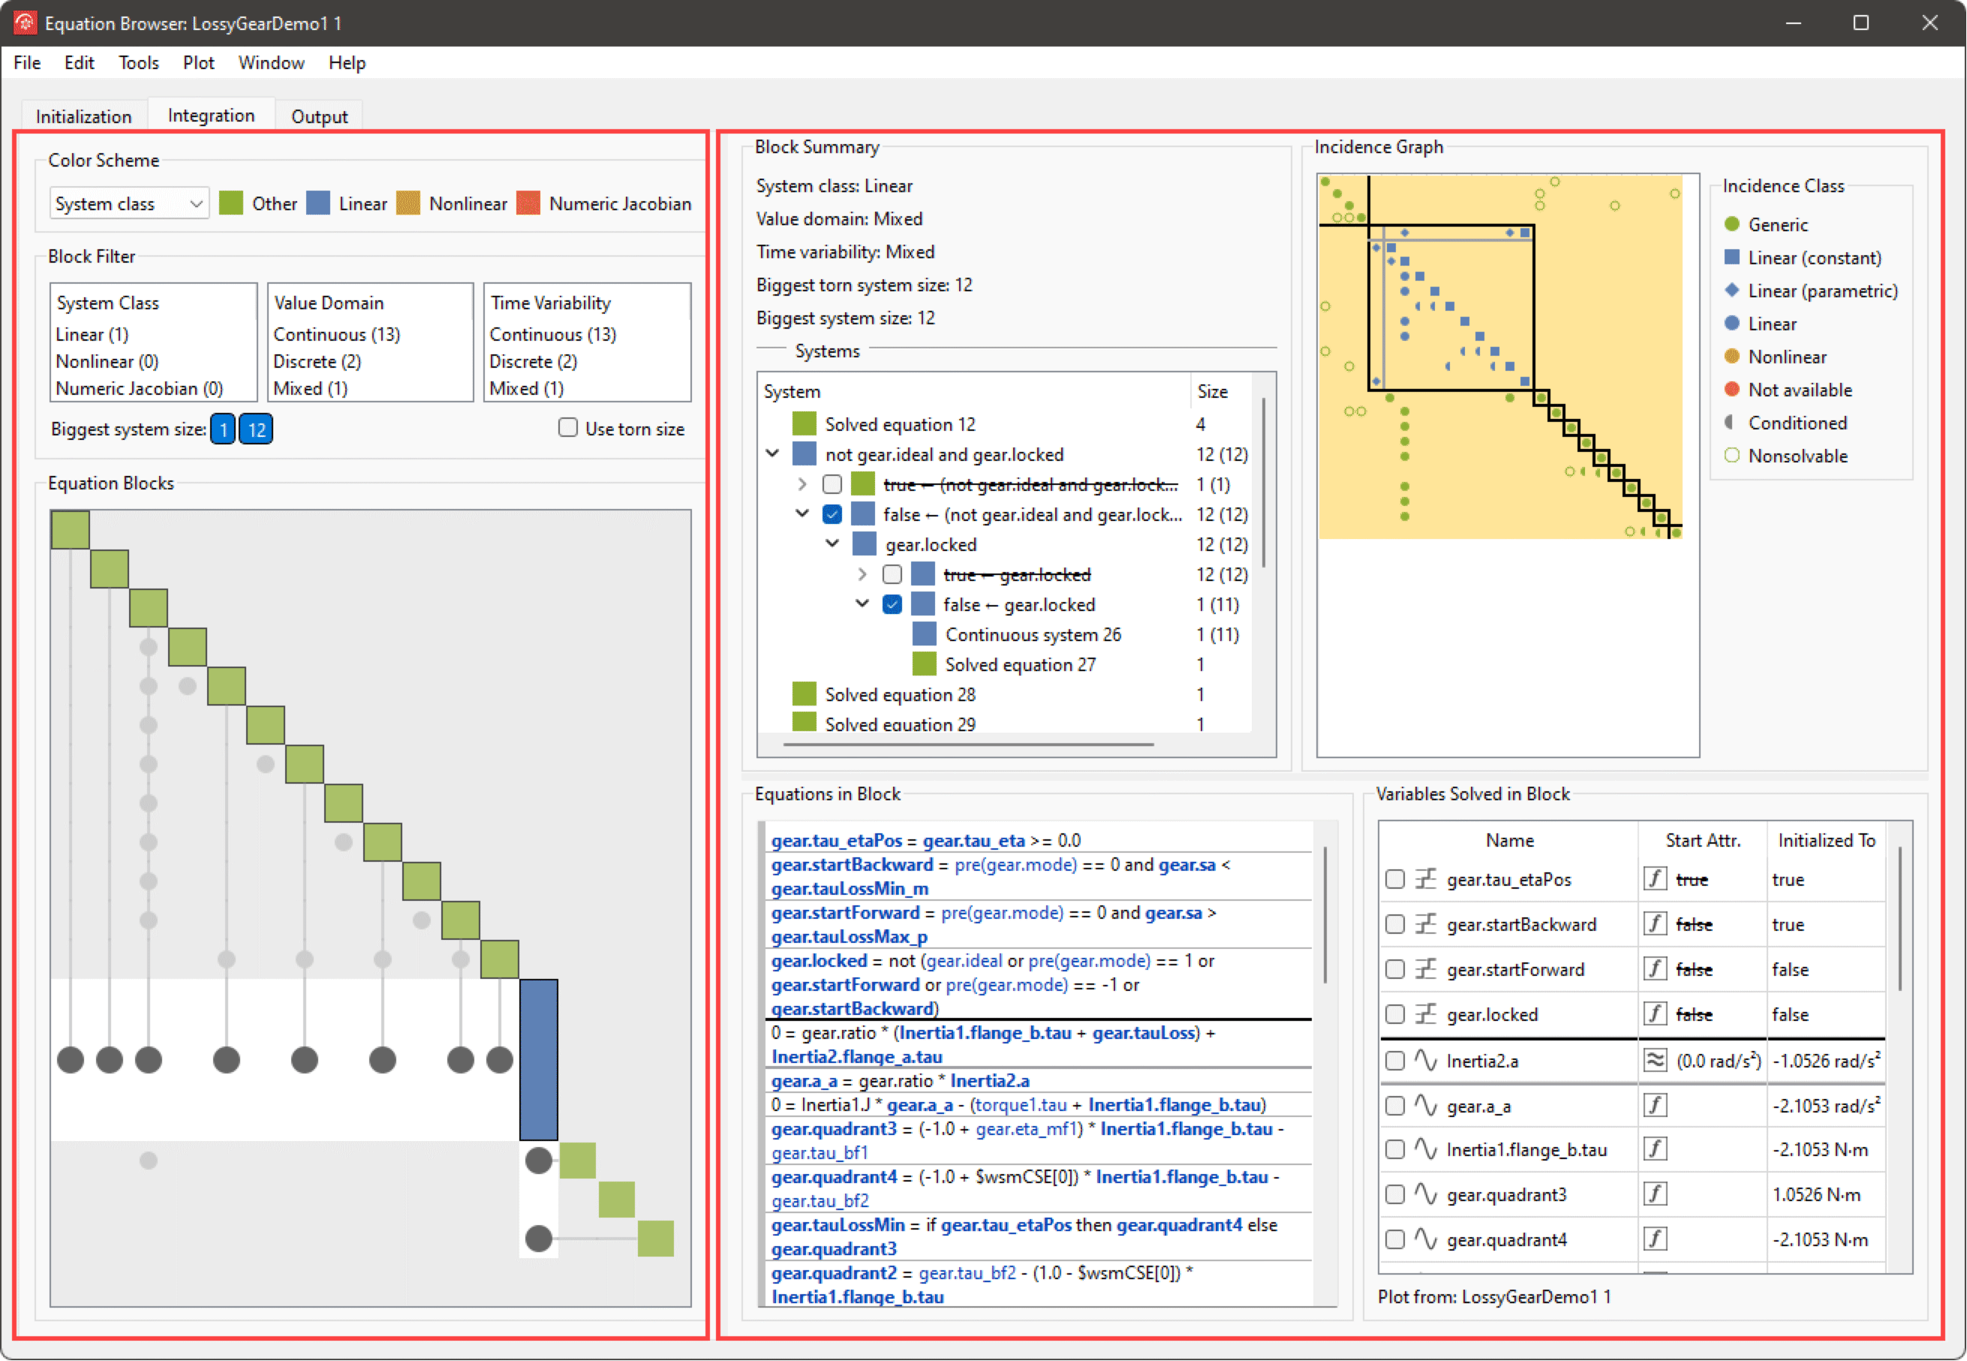Click the start attribute icon for gear.a_a
Viewport: 1967px width, 1361px height.
click(1655, 1105)
